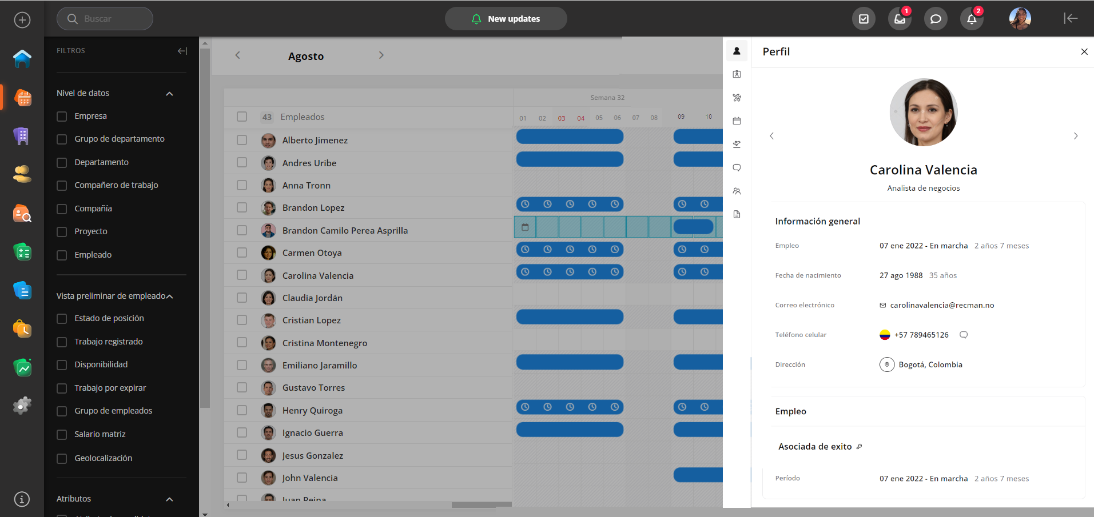The width and height of the screenshot is (1094, 517).
Task: Click the notifications bell icon
Action: pyautogui.click(x=972, y=19)
